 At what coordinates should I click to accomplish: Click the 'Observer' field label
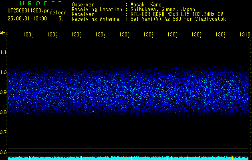(x=83, y=5)
